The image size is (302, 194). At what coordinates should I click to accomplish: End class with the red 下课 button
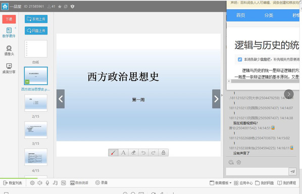pyautogui.click(x=9, y=19)
